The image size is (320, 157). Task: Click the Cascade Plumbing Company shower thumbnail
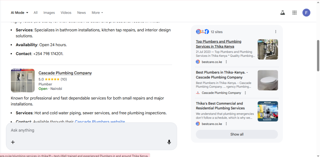(23, 81)
